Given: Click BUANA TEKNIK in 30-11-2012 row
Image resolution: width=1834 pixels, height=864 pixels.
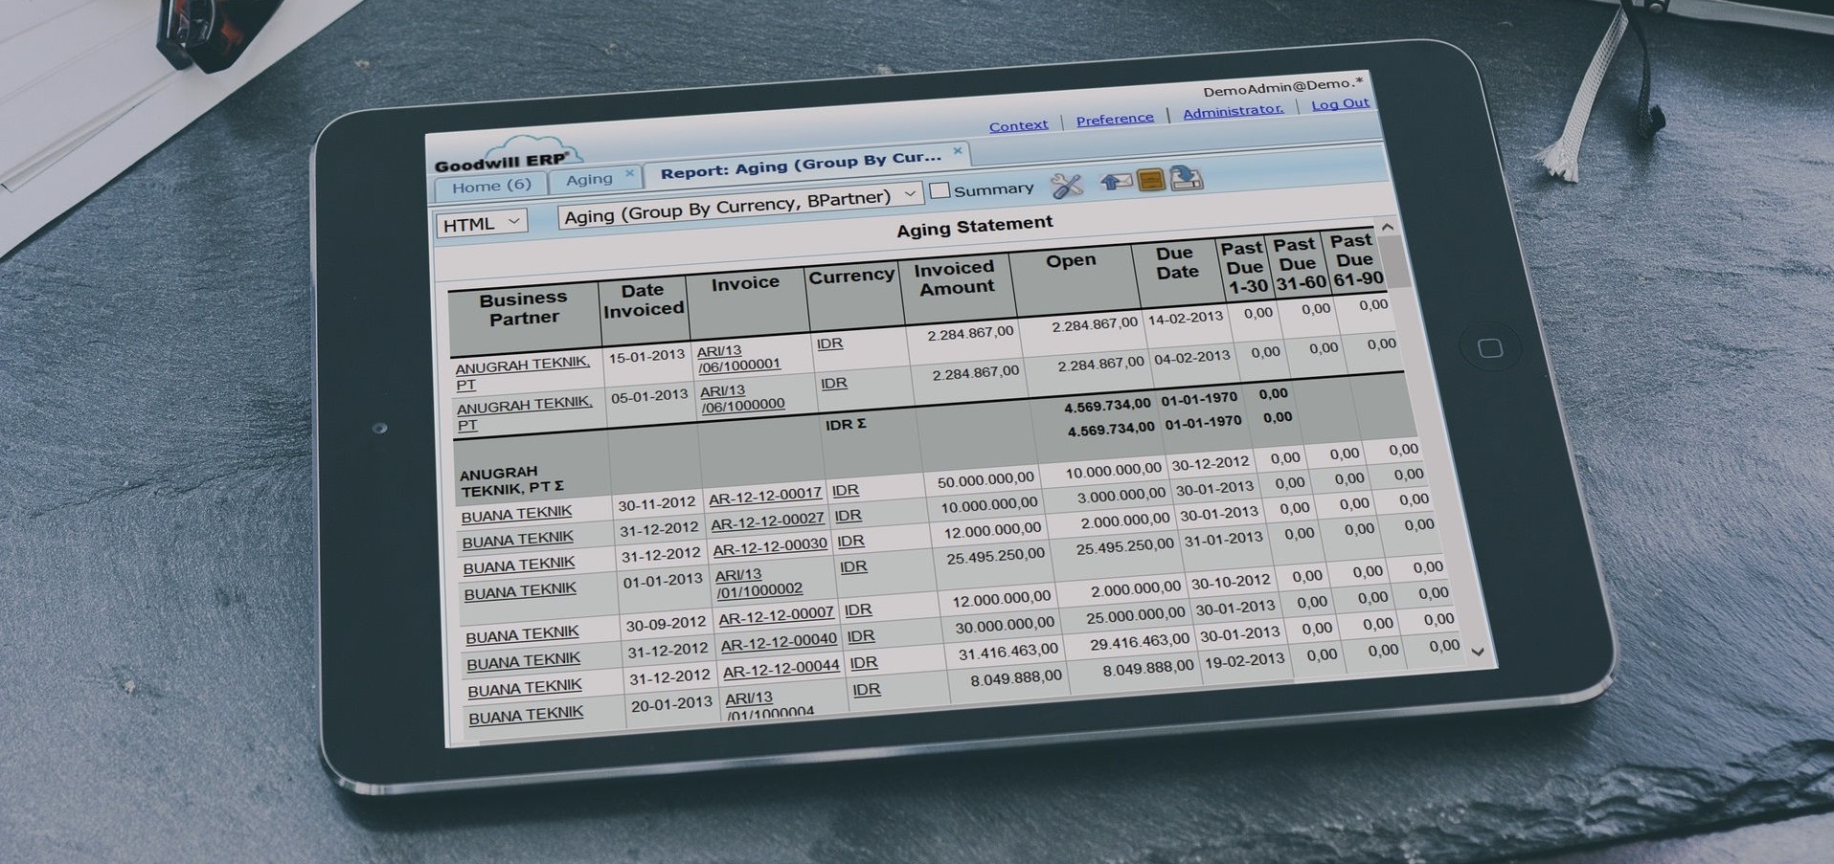Looking at the screenshot, I should tap(516, 515).
